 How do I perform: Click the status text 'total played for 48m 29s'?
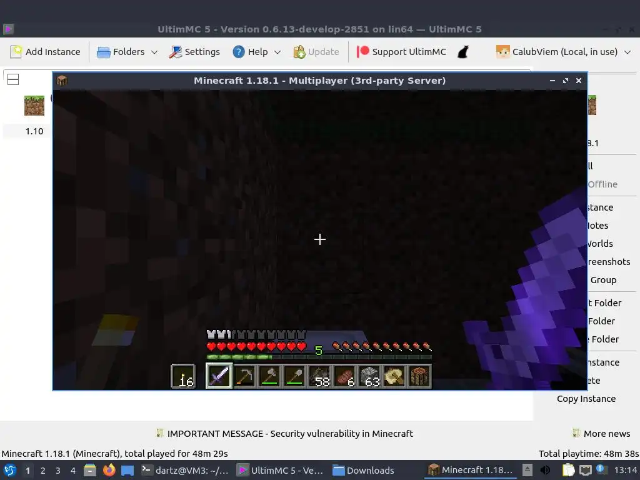(176, 454)
